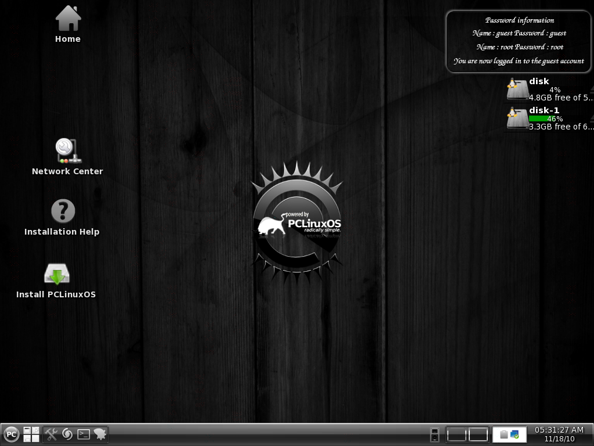Click the pig-shaped taskbar icon
This screenshot has width=594, height=446.
point(100,434)
